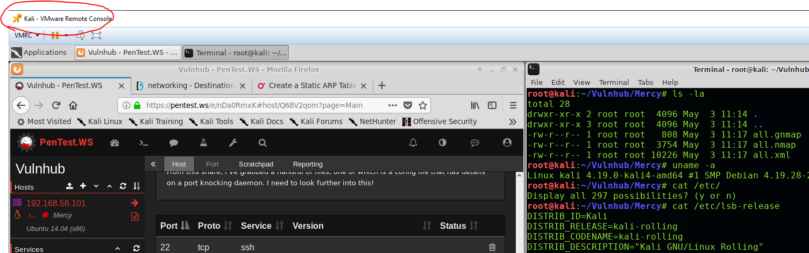Show more bookmarks overflow chevron
The image size is (809, 253).
click(x=513, y=121)
